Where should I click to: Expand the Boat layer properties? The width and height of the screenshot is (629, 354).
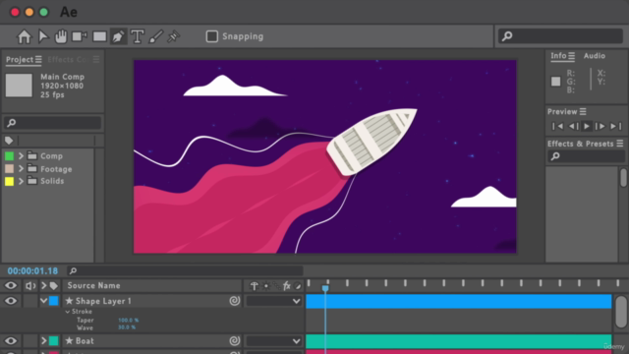click(43, 341)
